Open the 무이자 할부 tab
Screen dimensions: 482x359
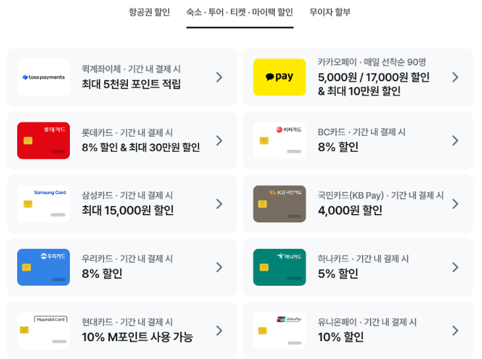click(x=330, y=13)
